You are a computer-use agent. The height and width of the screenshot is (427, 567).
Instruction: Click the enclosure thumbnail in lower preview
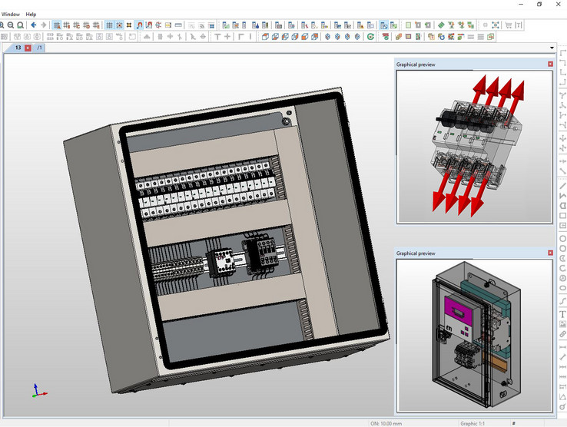point(474,335)
